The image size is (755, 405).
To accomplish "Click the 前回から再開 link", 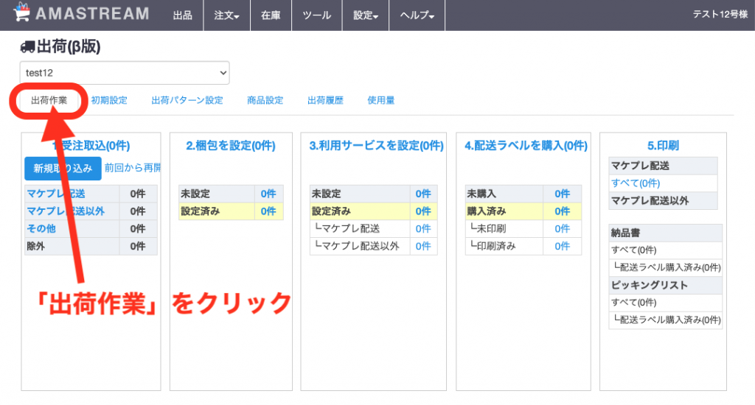I will (x=133, y=168).
